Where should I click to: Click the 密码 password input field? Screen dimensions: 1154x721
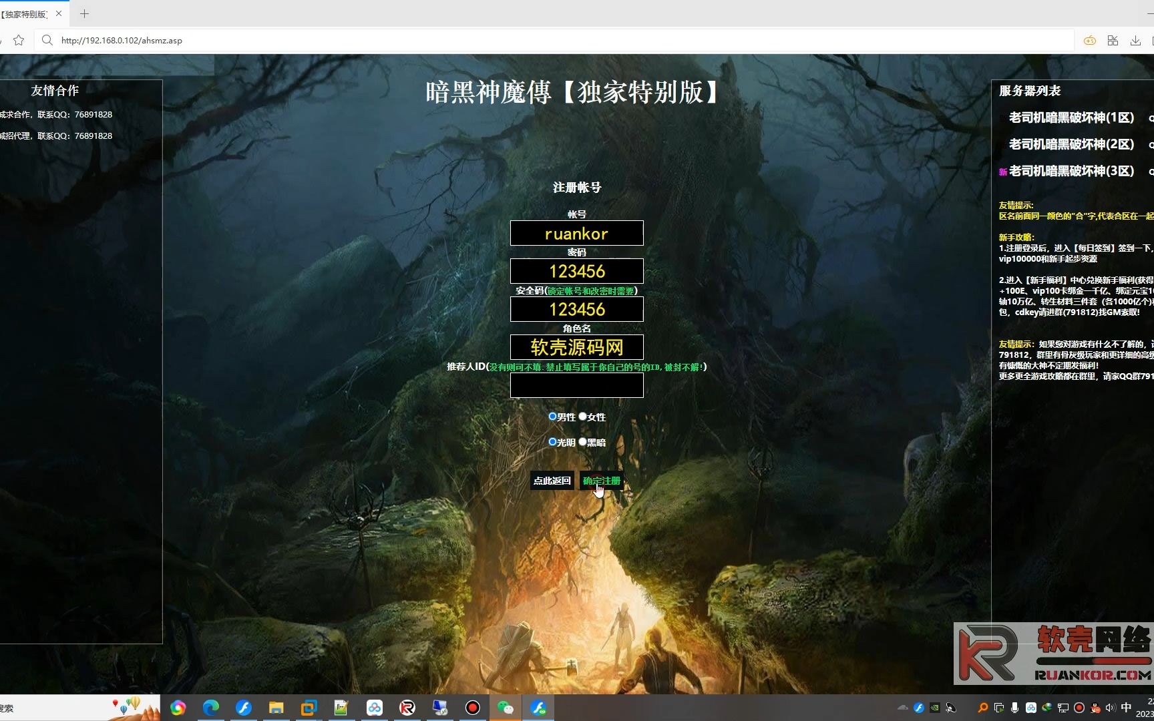[577, 271]
